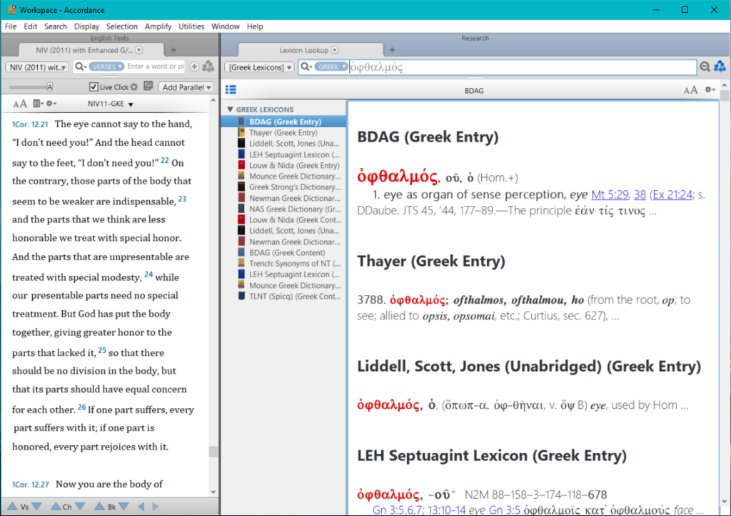Open the Ex 21:24 verse link

tap(672, 194)
